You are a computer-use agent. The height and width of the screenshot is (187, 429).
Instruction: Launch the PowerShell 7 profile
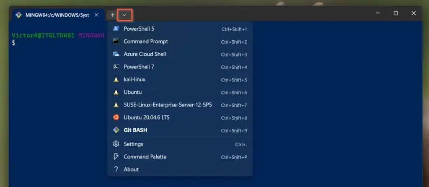[x=180, y=67]
